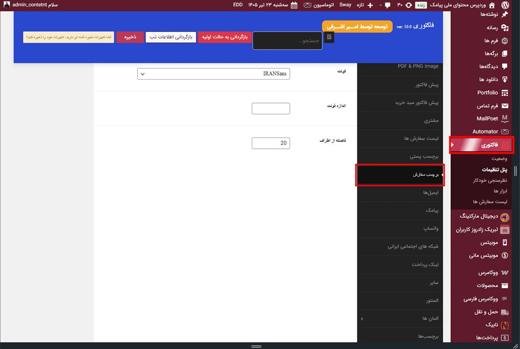This screenshot has height=349, width=520.
Task: Open the المنتور tab
Action: click(x=400, y=301)
